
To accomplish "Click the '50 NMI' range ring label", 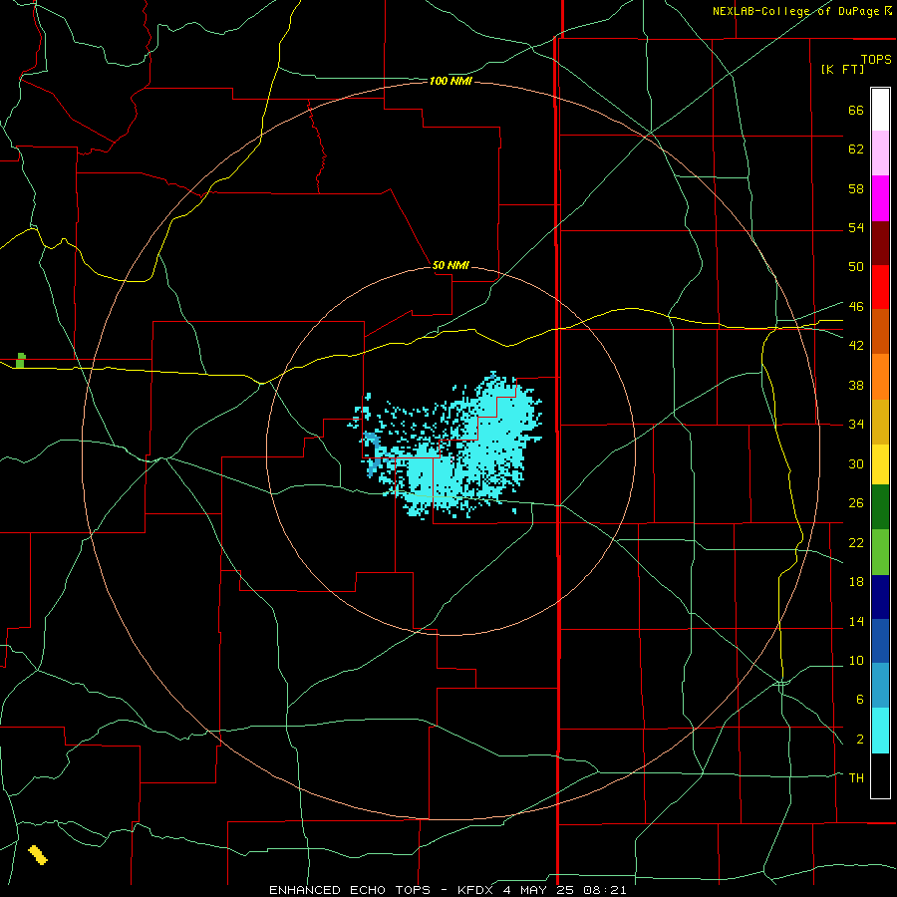I will coord(450,265).
